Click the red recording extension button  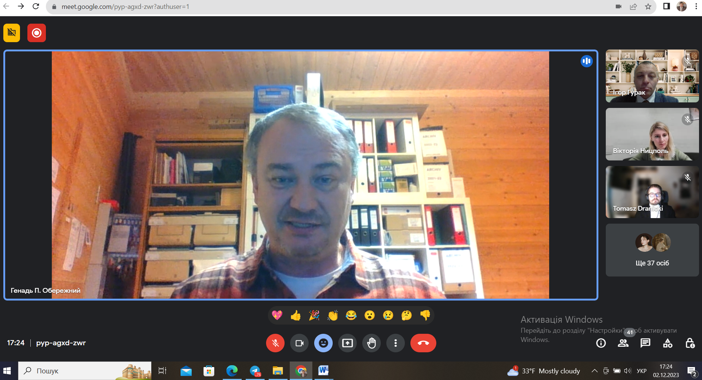[37, 33]
